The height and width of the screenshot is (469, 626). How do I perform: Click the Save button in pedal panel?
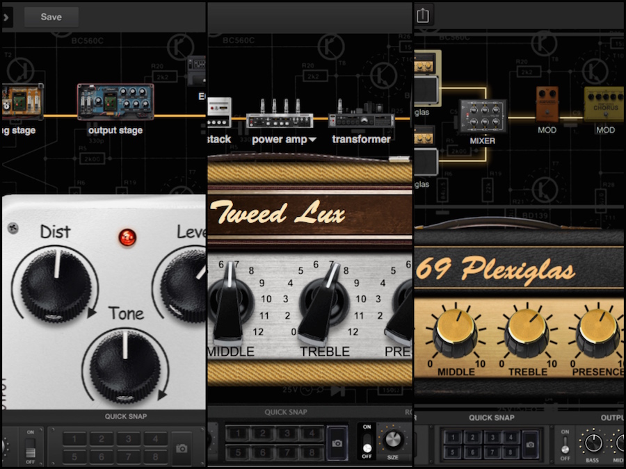pos(51,17)
